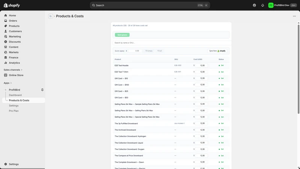Viewport: 300px width, 169px height.
Task: Click the Marketing target icon
Action: coord(6,36)
